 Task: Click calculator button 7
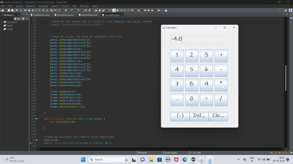pyautogui.click(x=177, y=85)
